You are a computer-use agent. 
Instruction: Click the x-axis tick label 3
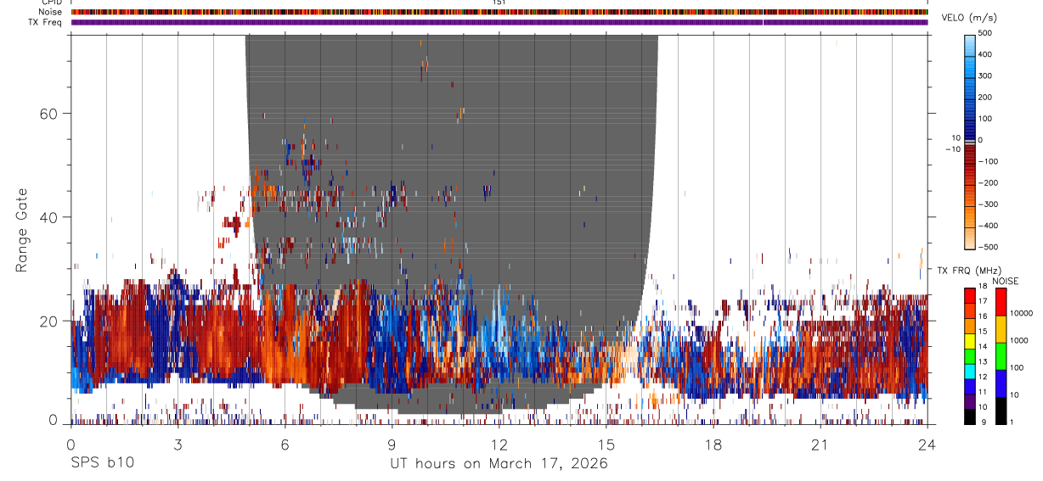[178, 445]
